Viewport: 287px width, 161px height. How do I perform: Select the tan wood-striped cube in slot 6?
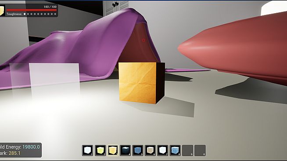point(150,150)
